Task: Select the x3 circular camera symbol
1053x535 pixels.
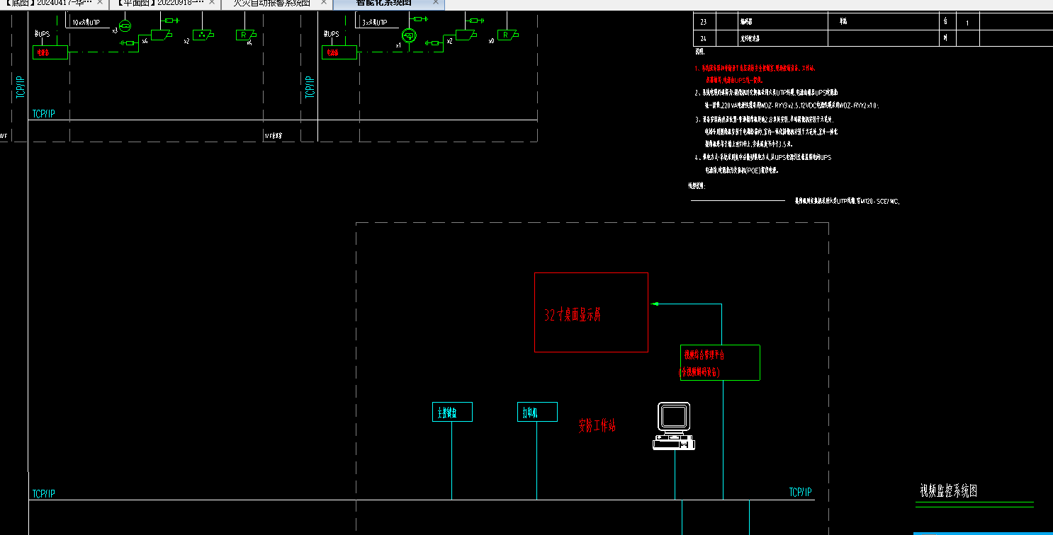Action: (x=125, y=27)
